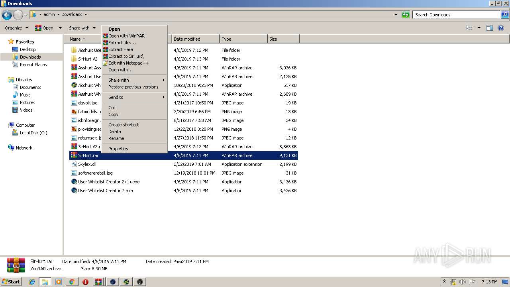Change the view using the view layout icon
Screen dimensions: 510x287
(469, 28)
